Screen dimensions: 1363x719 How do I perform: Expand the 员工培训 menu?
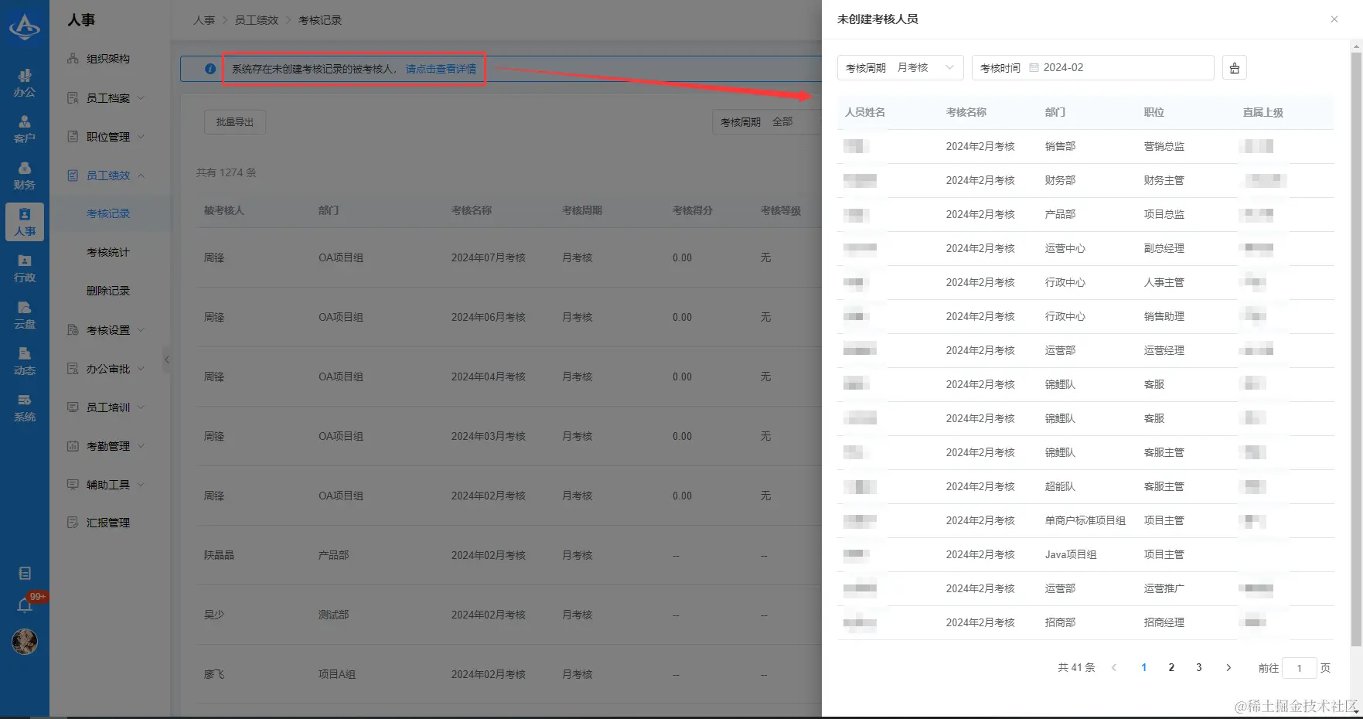(x=108, y=407)
